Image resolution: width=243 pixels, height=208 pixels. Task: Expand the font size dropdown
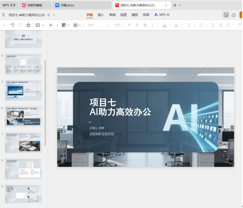(123, 25)
